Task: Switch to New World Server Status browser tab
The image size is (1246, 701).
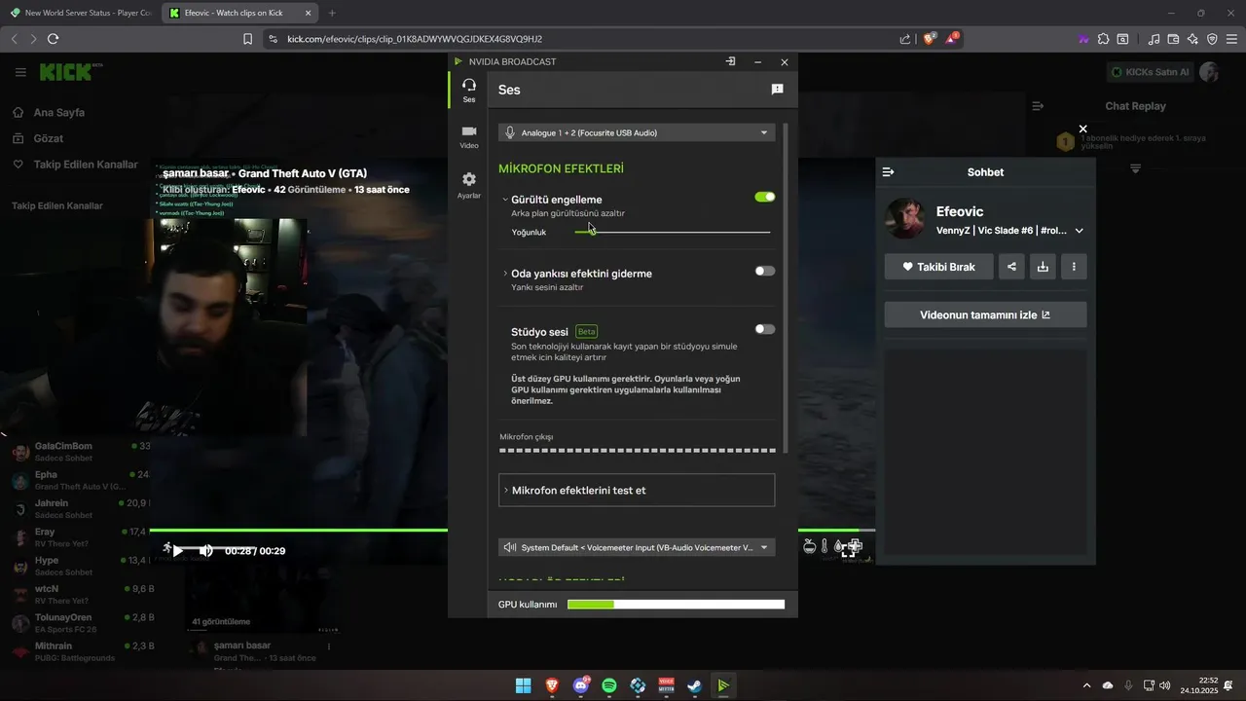Action: point(80,13)
